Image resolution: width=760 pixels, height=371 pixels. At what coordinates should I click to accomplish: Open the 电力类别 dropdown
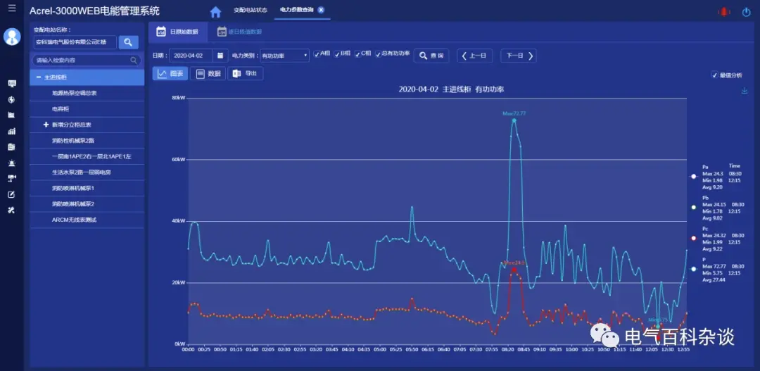(x=284, y=56)
